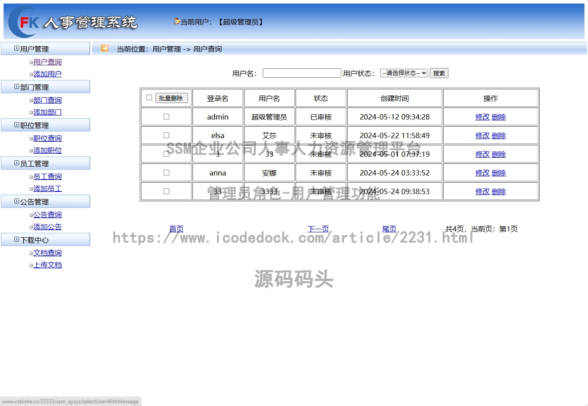Screen dimensions: 588x406
Task: Click the orange arrow location icon
Action: (104, 48)
